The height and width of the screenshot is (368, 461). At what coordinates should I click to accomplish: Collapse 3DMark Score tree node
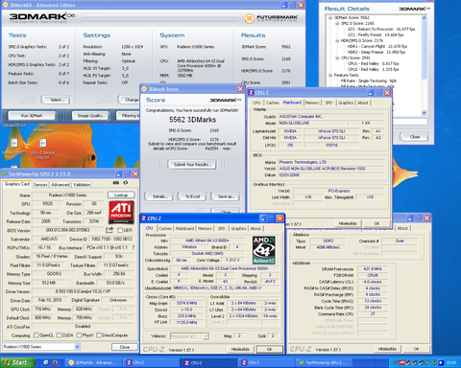[330, 17]
